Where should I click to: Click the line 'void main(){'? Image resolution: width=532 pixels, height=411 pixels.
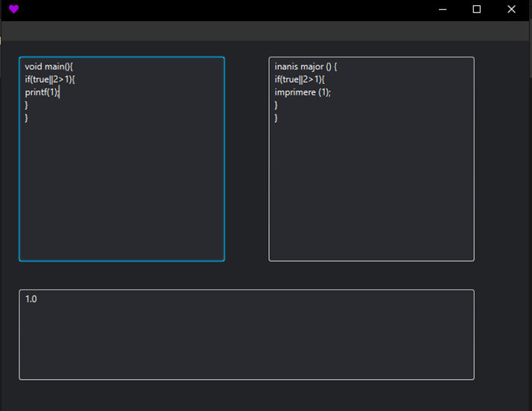[x=49, y=66]
